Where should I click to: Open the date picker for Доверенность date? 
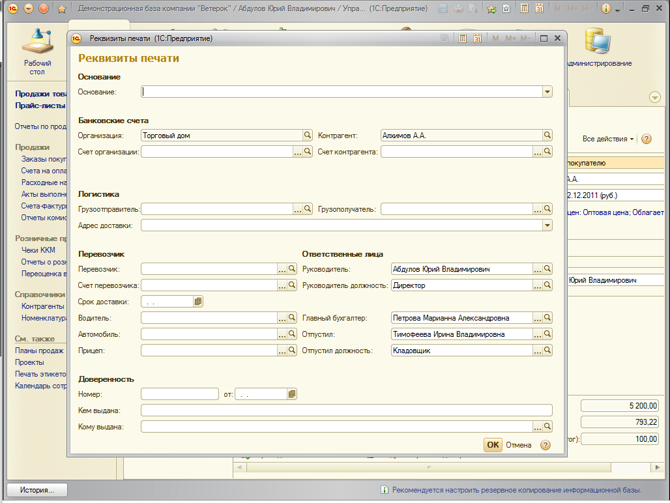pos(292,394)
